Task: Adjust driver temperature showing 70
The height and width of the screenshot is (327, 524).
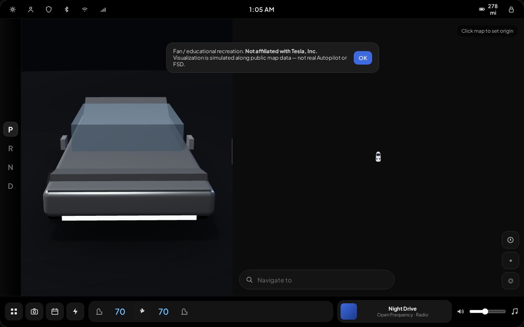Action: 120,311
